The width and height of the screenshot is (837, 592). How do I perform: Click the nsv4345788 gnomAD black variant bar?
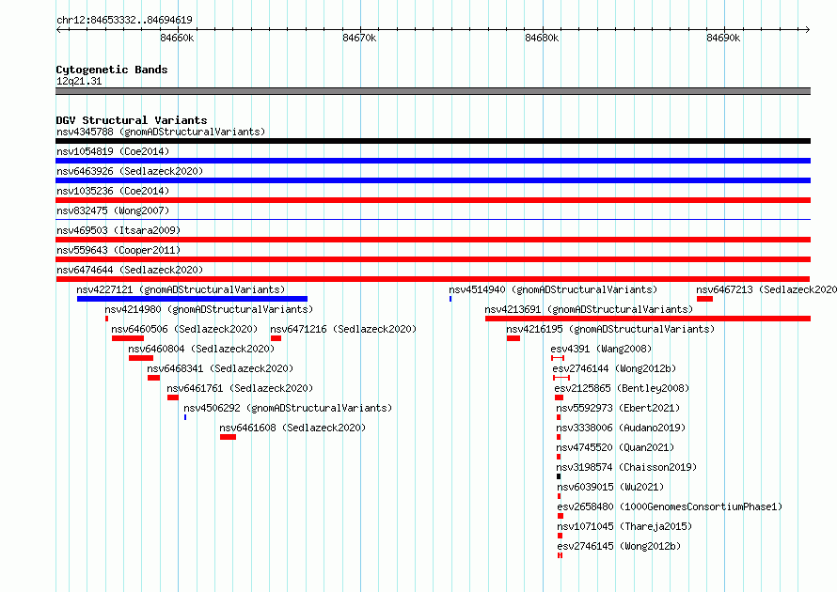[433, 141]
